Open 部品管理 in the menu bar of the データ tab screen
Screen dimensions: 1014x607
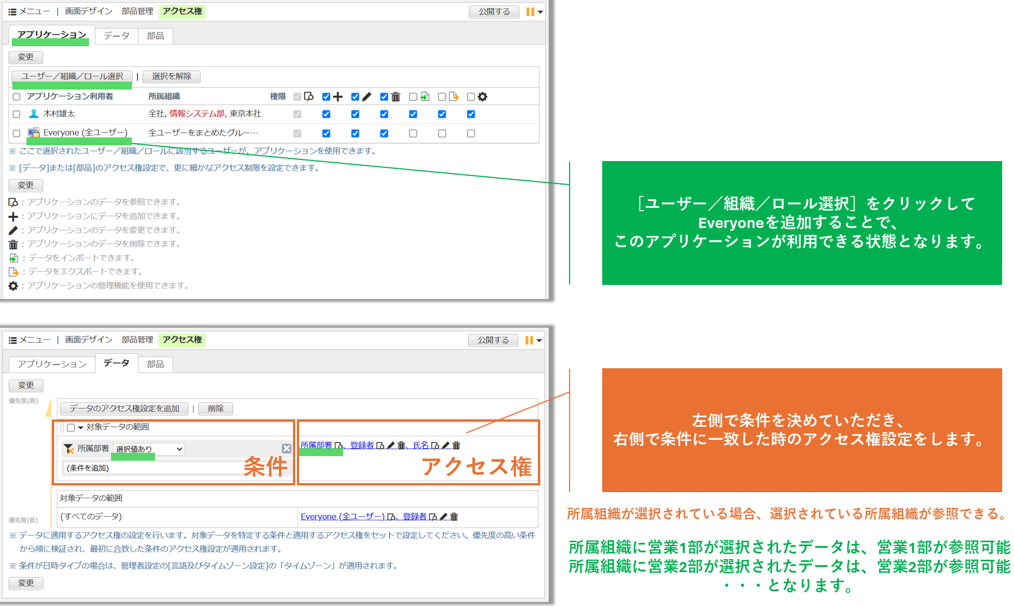pyautogui.click(x=137, y=340)
